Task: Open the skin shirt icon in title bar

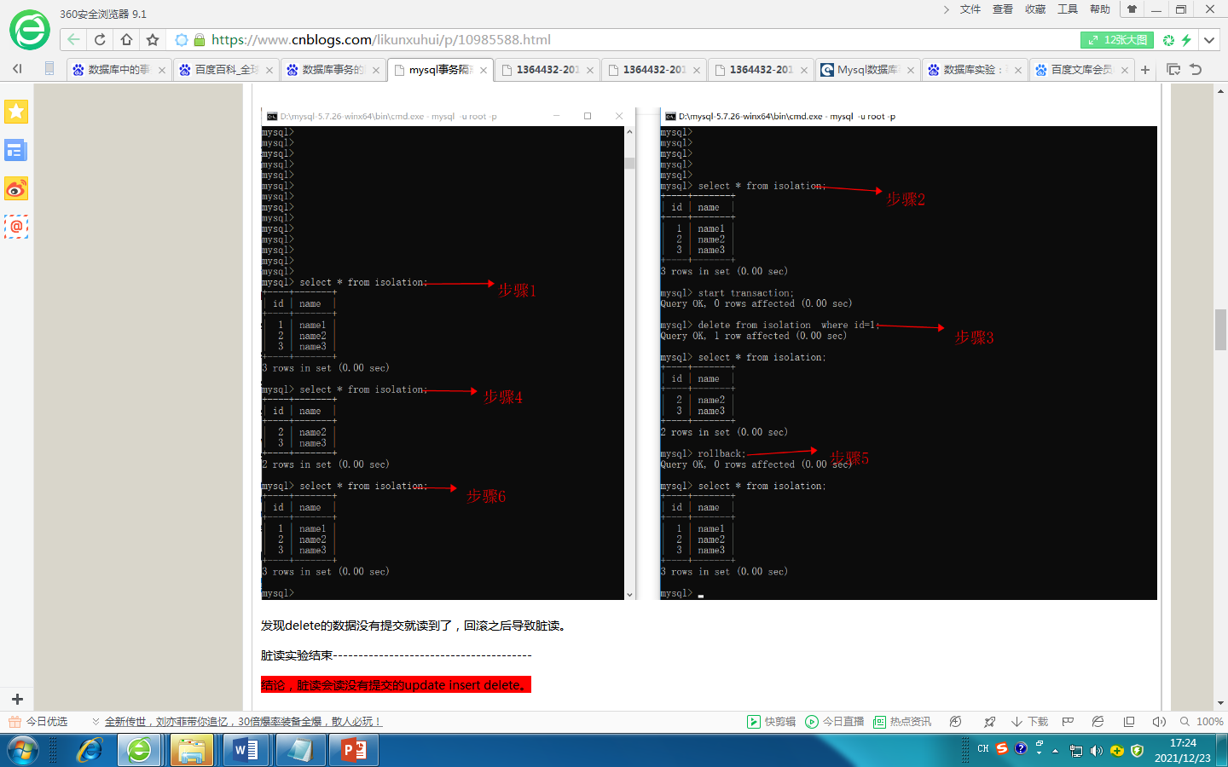Action: pos(1132,9)
